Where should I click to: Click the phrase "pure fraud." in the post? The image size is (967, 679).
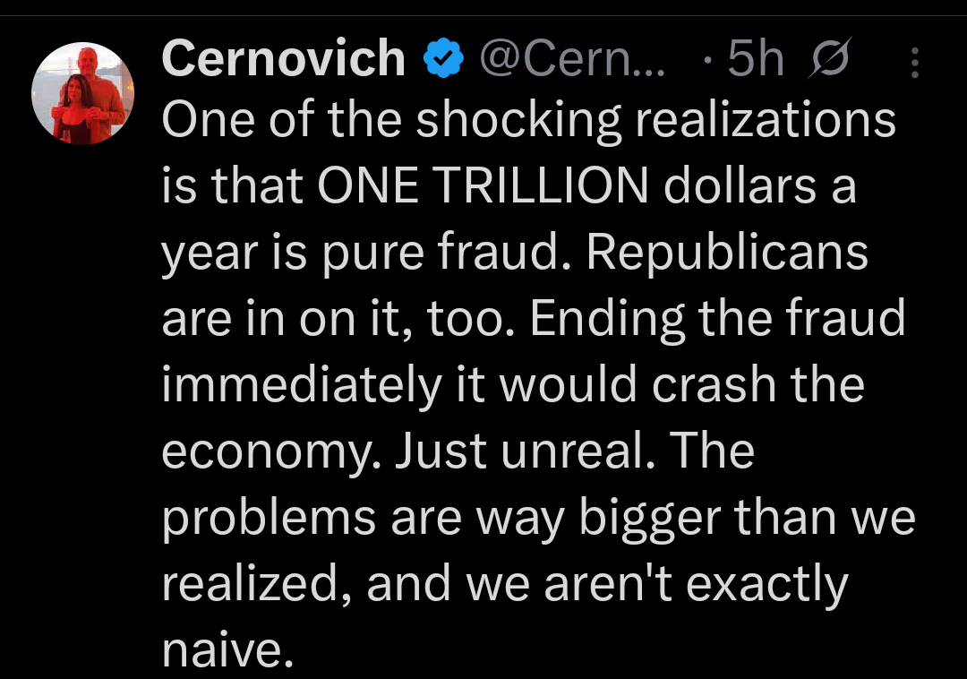click(482, 253)
